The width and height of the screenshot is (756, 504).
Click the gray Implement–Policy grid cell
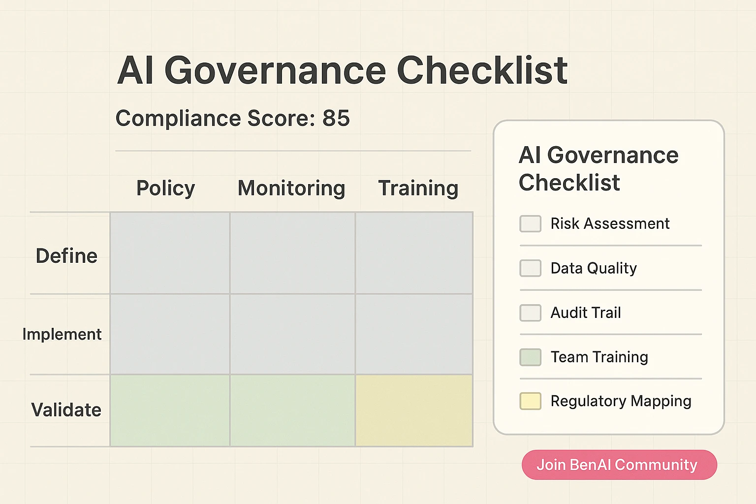(170, 334)
